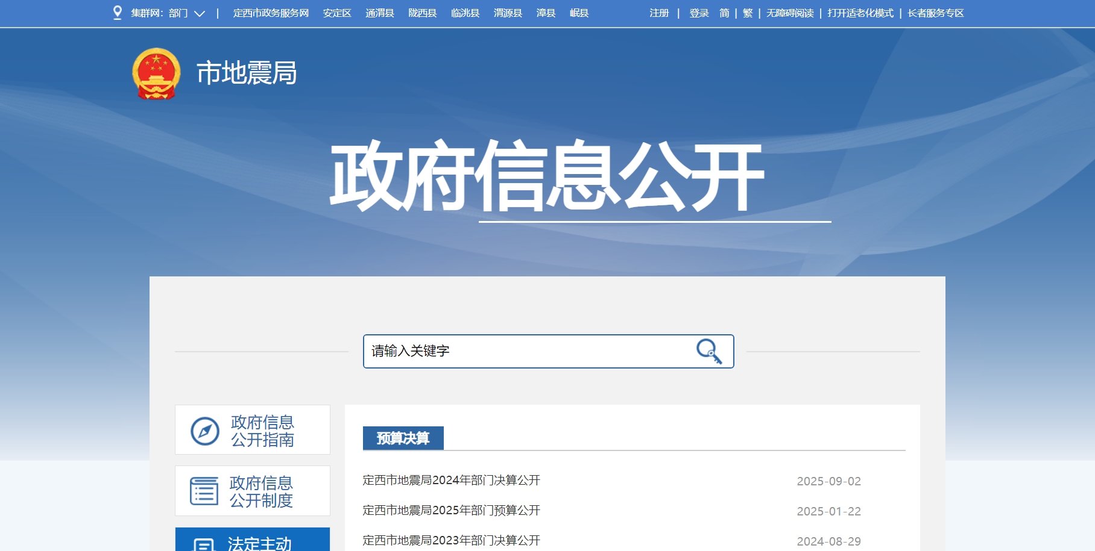Viewport: 1095px width, 551px height.
Task: Turn on 无障碍阅读 accessibility reading
Action: pyautogui.click(x=790, y=13)
